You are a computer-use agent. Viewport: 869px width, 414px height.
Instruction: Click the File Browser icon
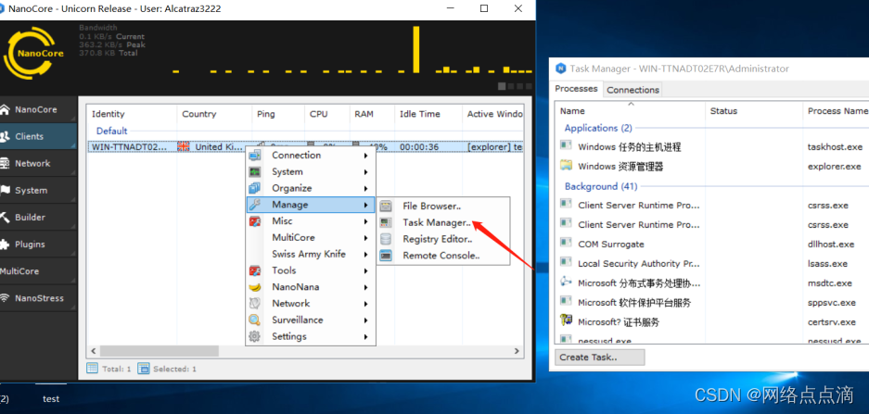click(x=386, y=207)
